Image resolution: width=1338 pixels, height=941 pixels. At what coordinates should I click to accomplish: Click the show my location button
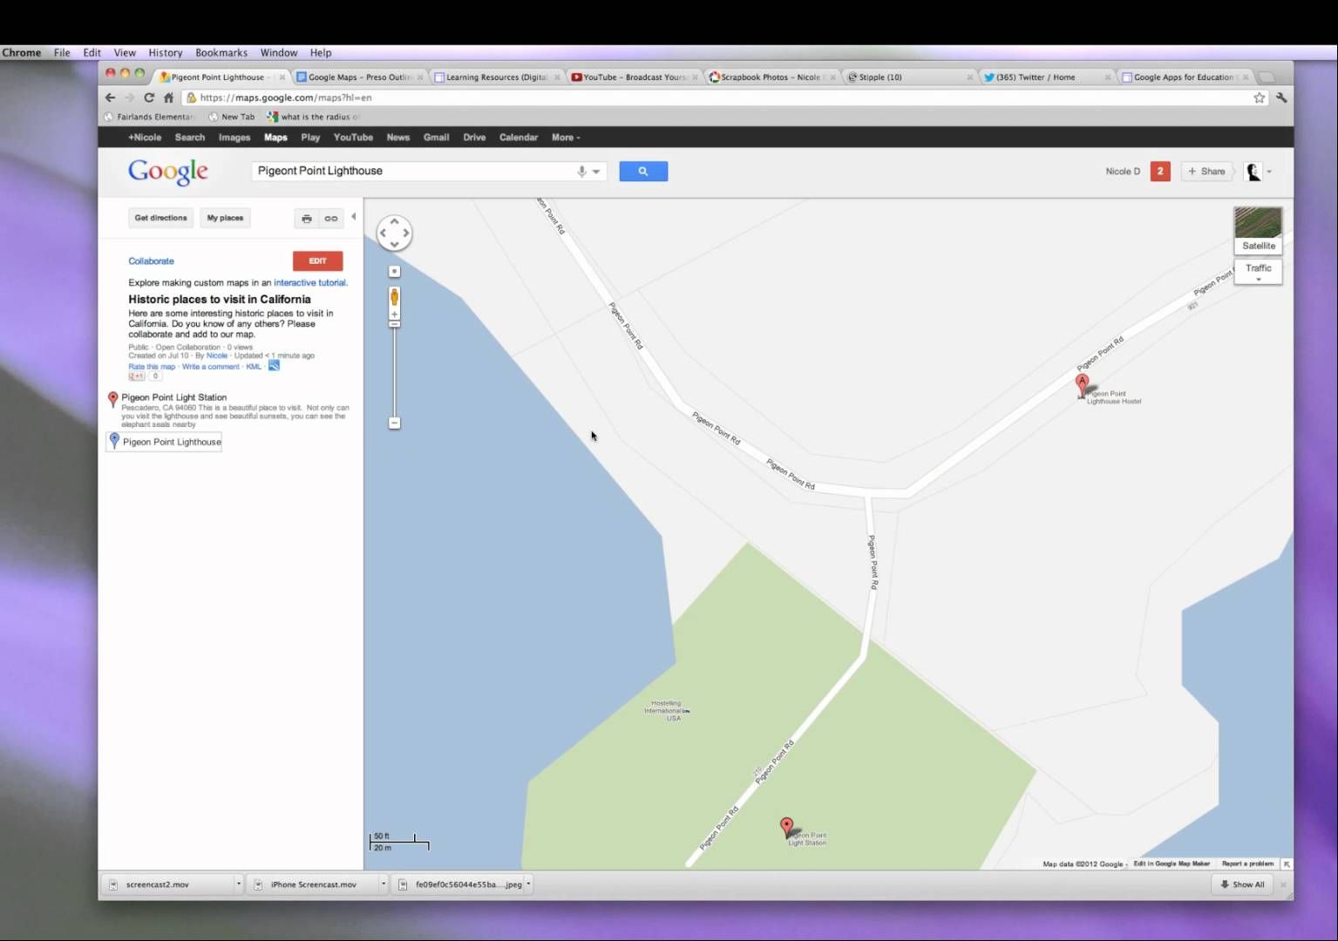(x=394, y=271)
